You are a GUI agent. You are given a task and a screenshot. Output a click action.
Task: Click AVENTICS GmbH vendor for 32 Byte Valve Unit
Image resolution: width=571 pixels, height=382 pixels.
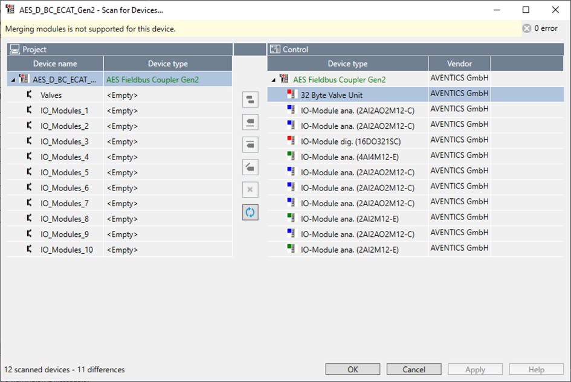(x=459, y=93)
